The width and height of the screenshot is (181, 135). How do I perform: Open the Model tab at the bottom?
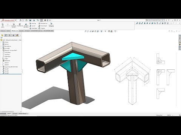(9, 114)
